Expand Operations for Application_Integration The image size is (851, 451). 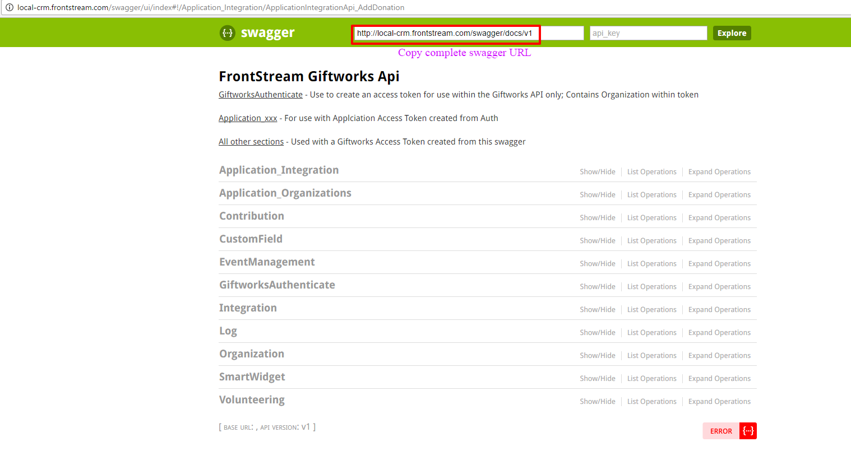coord(719,171)
